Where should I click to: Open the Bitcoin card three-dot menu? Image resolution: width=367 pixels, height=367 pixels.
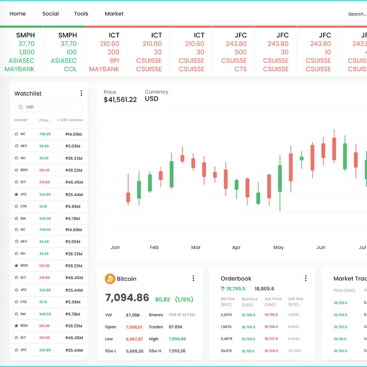pyautogui.click(x=193, y=278)
